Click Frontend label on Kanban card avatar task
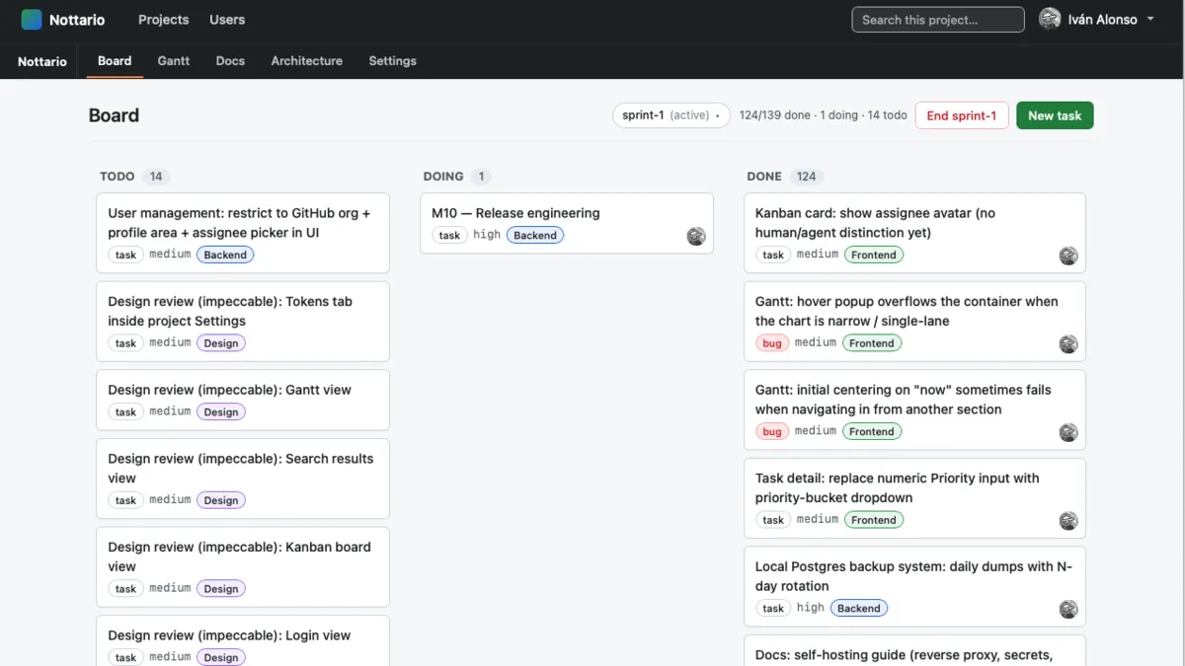 [x=874, y=255]
